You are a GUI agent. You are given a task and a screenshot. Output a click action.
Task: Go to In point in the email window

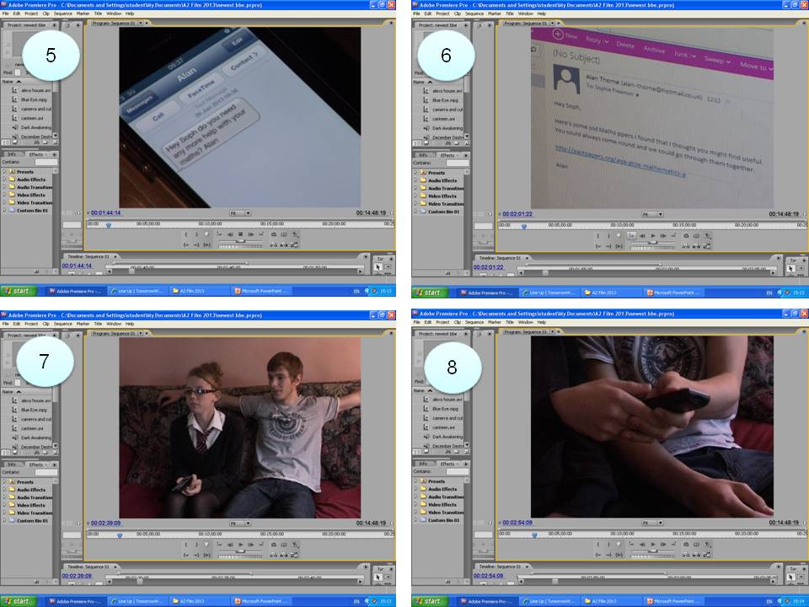pos(598,245)
